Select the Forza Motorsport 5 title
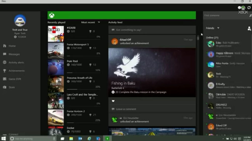Viewport: 252px width, 141px height. (x=78, y=45)
